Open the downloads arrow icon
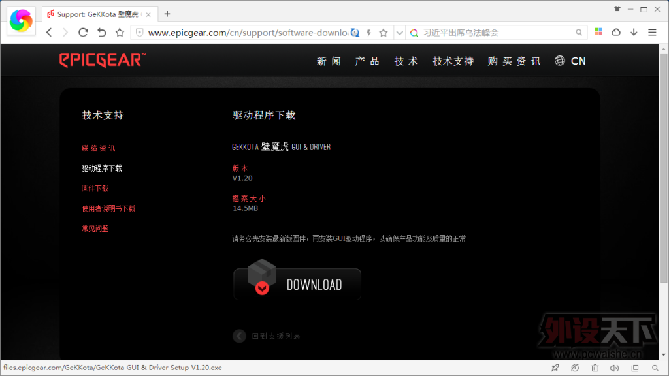Image resolution: width=669 pixels, height=376 pixels. (634, 33)
